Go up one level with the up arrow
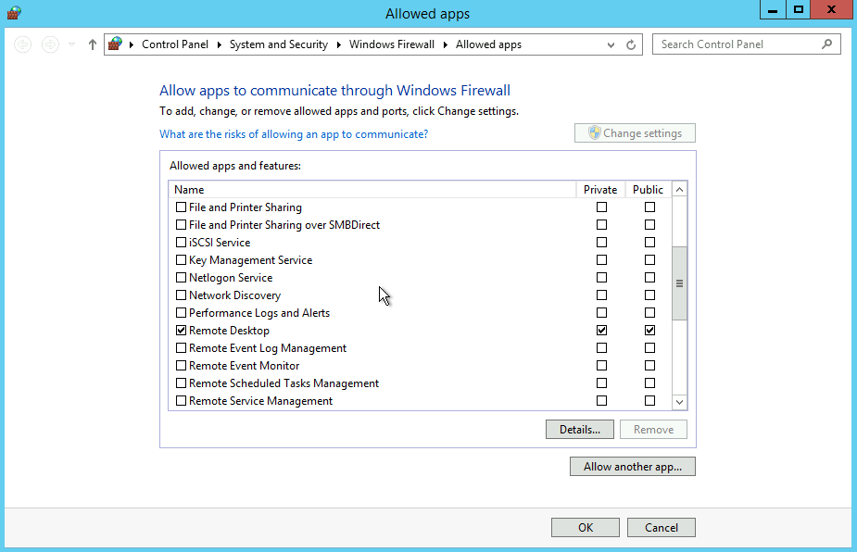857x552 pixels. (93, 44)
